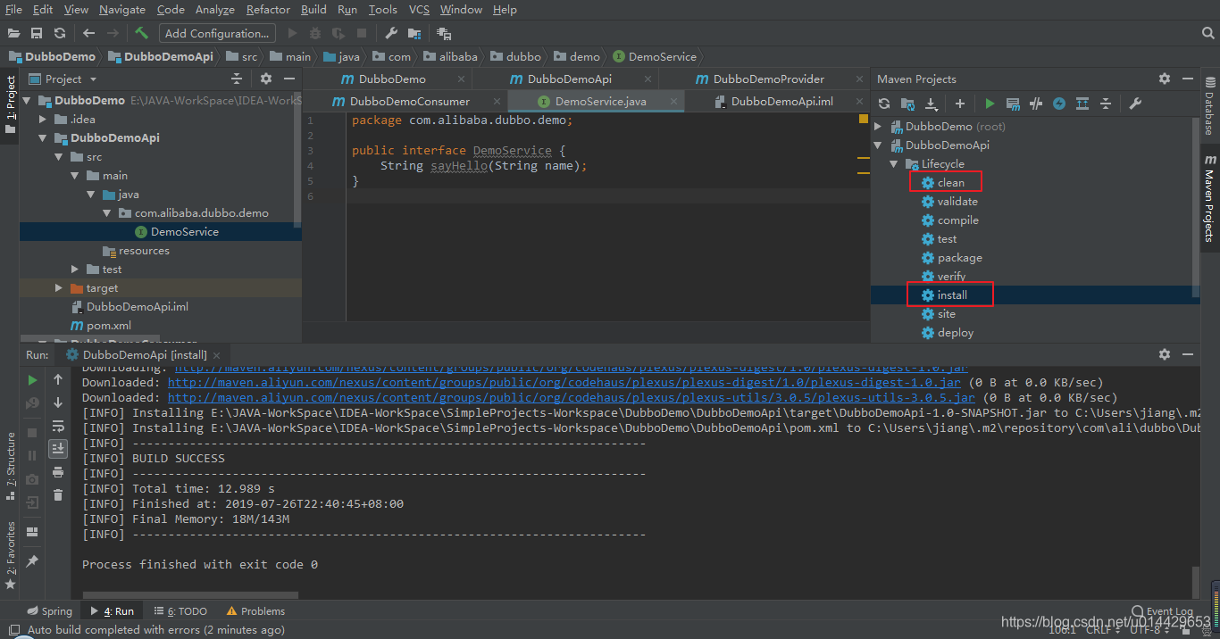
Task: Open Maven Projects panel gear options
Action: click(x=1165, y=79)
